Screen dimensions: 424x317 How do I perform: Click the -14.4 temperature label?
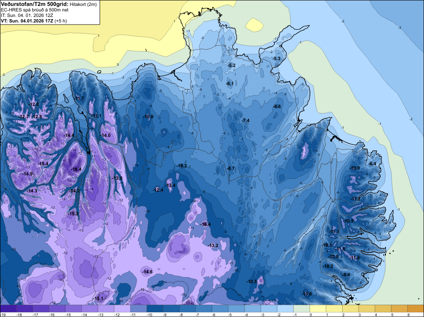tap(69, 135)
